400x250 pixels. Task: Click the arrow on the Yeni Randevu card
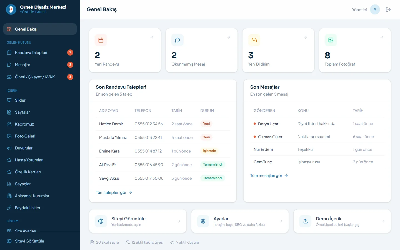tap(152, 37)
